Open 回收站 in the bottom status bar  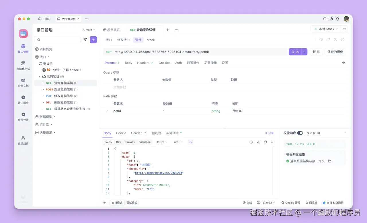coord(311,203)
